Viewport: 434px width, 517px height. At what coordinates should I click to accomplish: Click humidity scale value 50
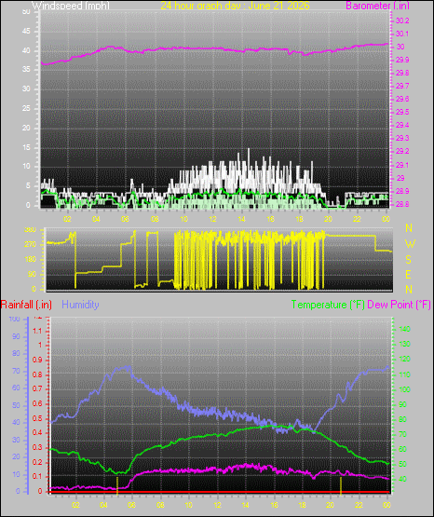click(x=16, y=405)
